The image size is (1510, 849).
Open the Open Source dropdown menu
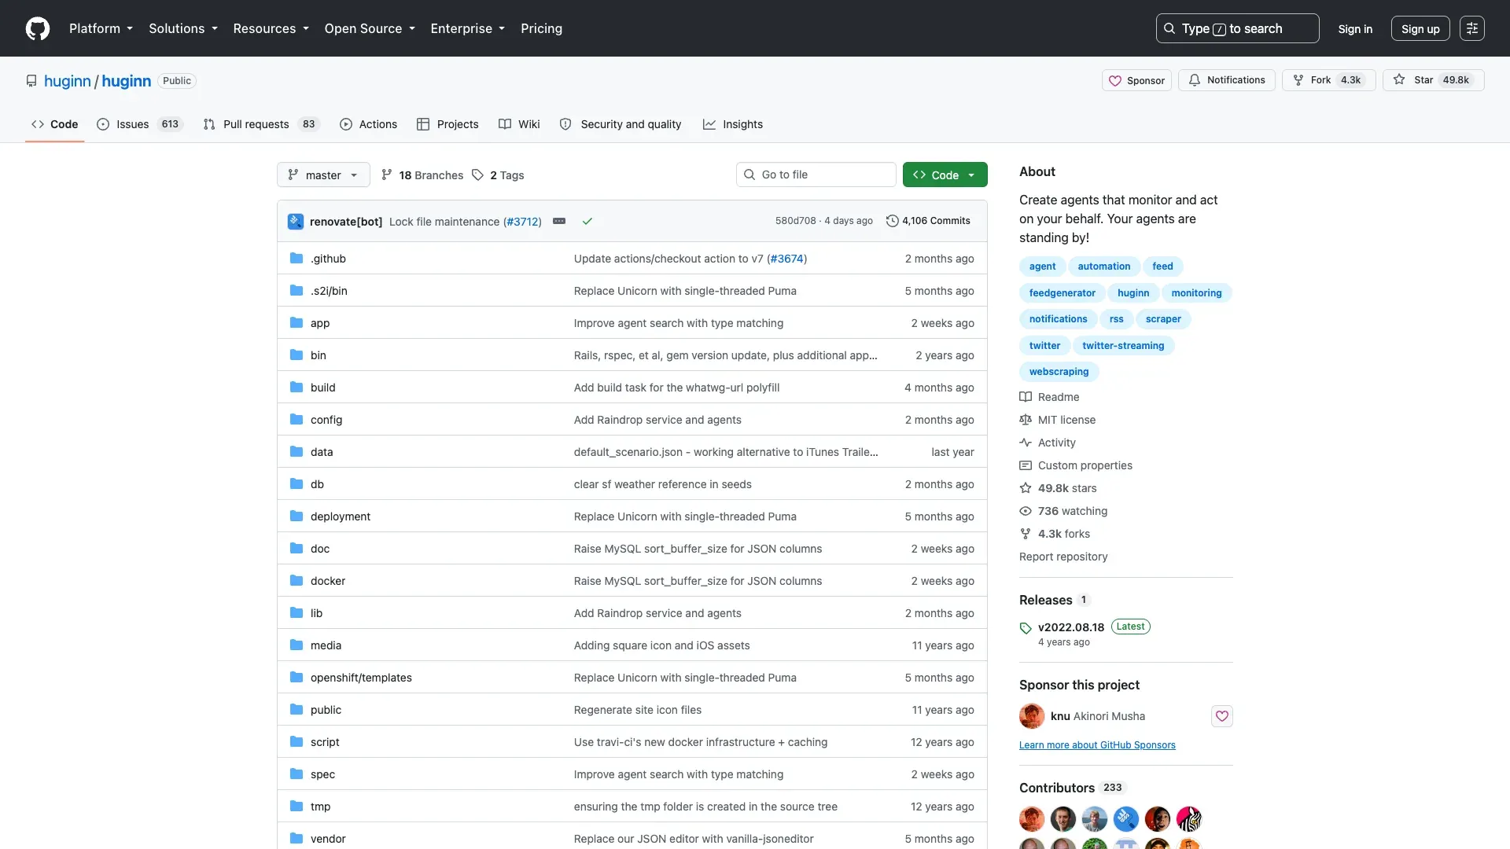click(x=370, y=28)
